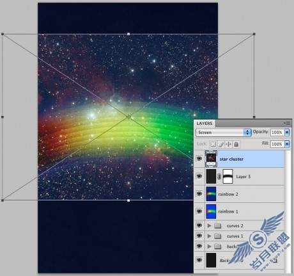
Task: Open the Opacity slider dropdown arrow
Action: click(287, 133)
